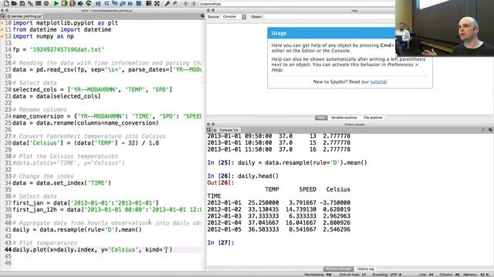Go back with the left arrow
This screenshot has width=494, height=277.
pyautogui.click(x=185, y=3)
